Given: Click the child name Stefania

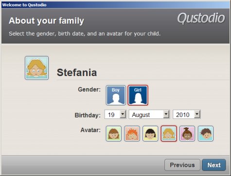Looking at the screenshot, I should click(x=77, y=73).
